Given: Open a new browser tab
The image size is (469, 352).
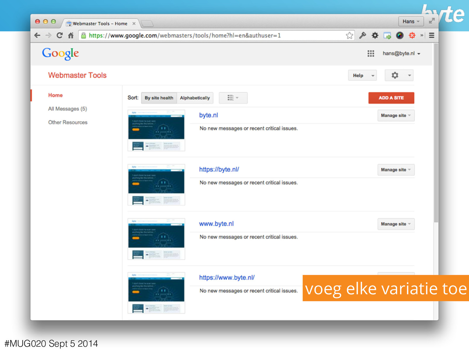Looking at the screenshot, I should pos(147,23).
